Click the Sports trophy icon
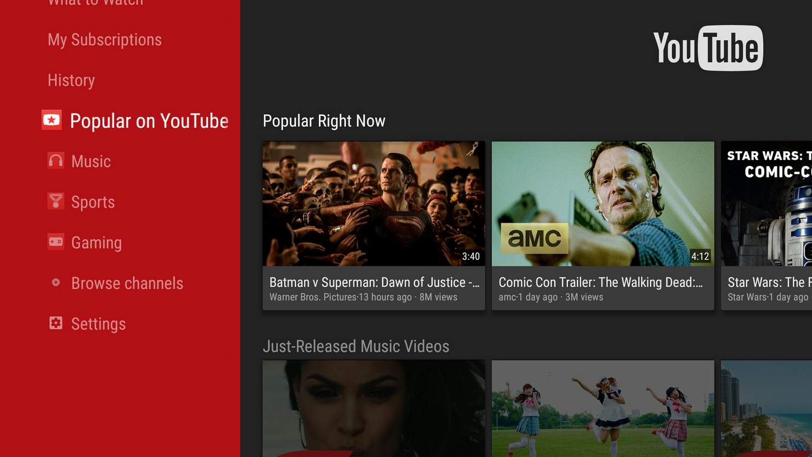Image resolution: width=812 pixels, height=457 pixels. click(56, 201)
